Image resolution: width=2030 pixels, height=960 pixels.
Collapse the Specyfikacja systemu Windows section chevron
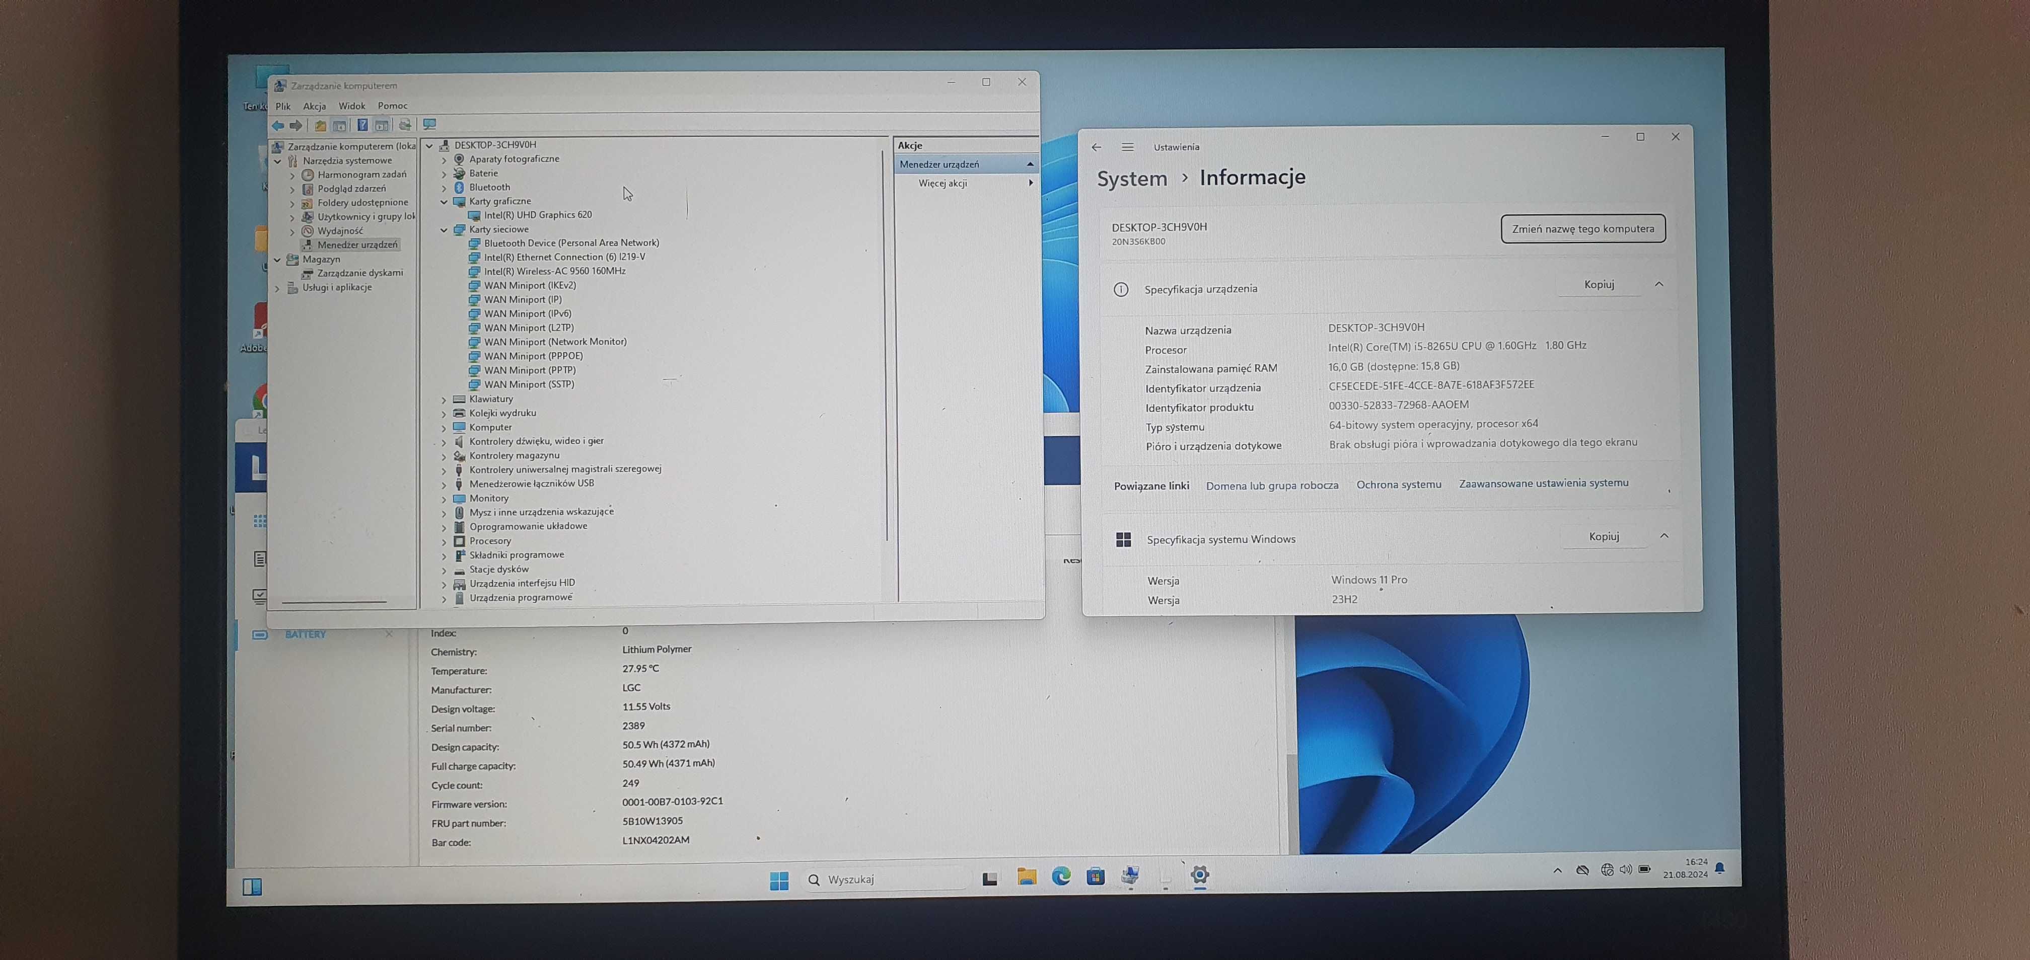tap(1663, 535)
